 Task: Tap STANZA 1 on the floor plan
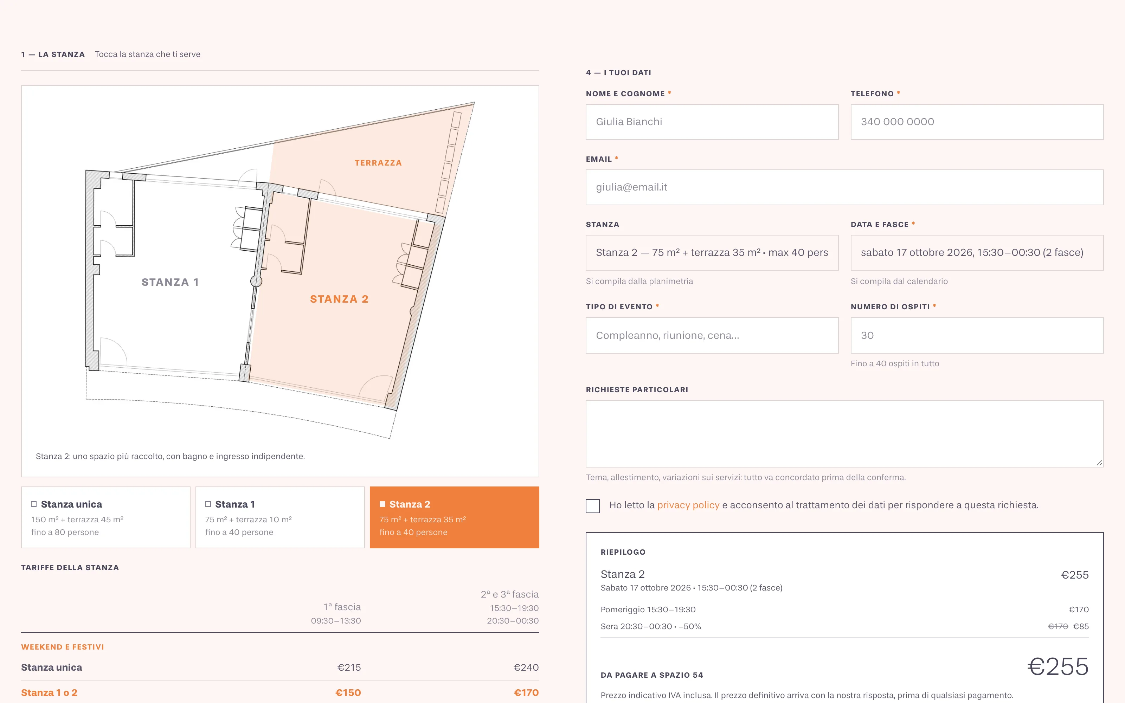coord(170,282)
